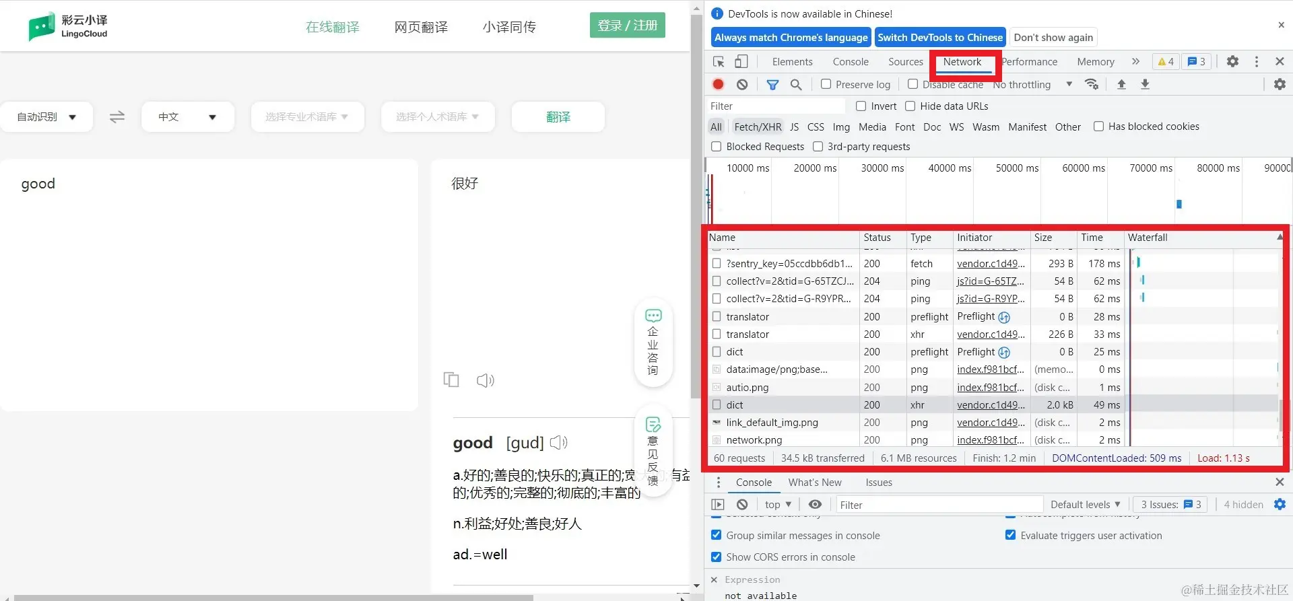This screenshot has height=601, width=1293.
Task: Toggle the network filter funnel icon
Action: 772,84
